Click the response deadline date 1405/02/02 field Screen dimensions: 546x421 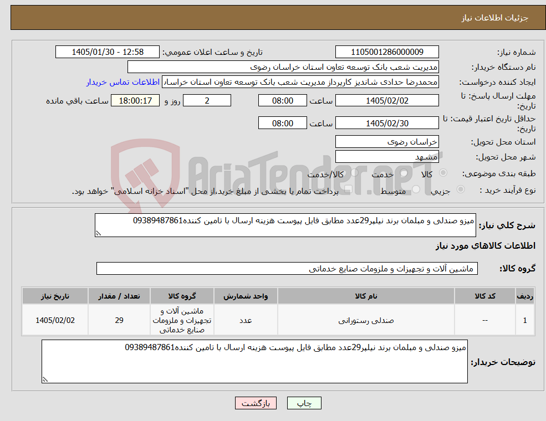387,101
